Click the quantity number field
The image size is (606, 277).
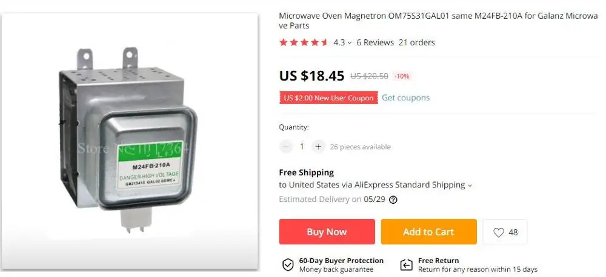302,146
